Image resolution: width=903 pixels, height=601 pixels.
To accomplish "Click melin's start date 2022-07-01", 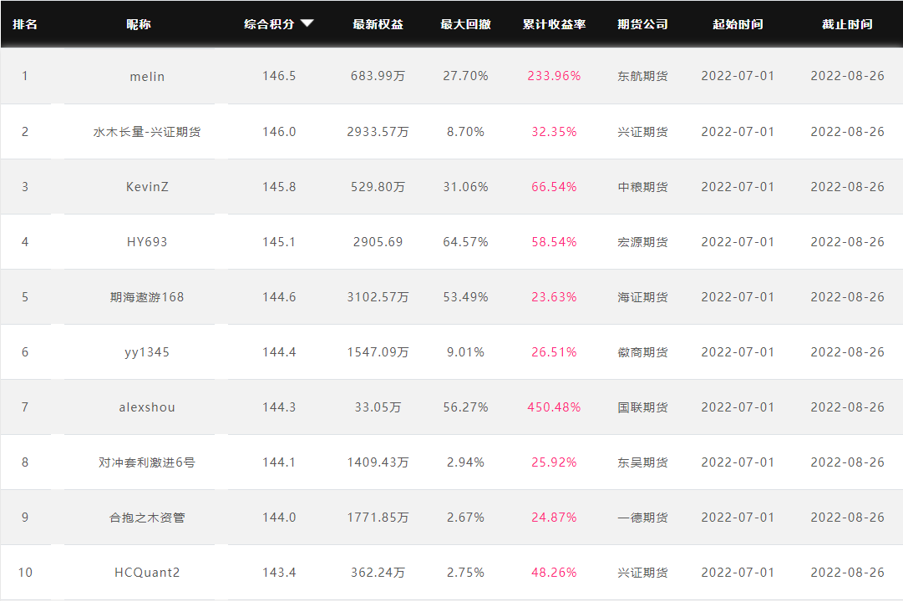I will pos(738,76).
